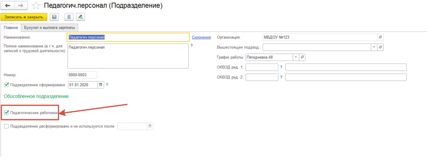Image resolution: width=429 pixels, height=160 pixels.
Task: Open the Пятидневка 48 schedule record
Action: [302, 57]
